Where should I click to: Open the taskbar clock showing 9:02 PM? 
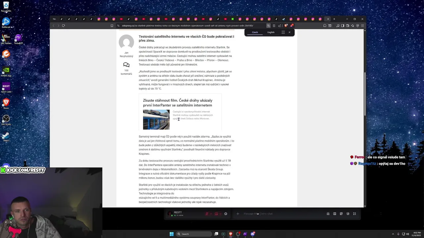(x=417, y=234)
